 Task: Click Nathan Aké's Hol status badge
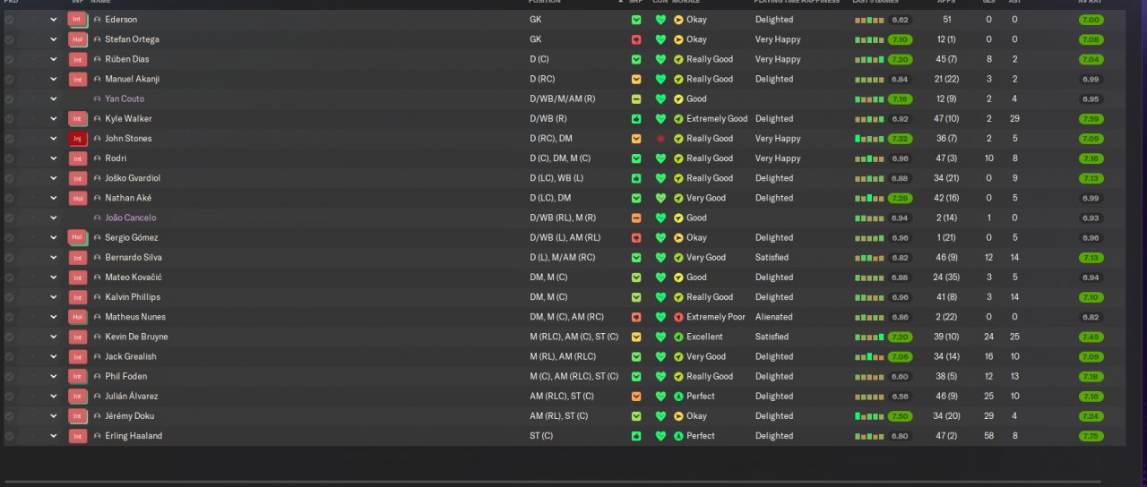(77, 198)
